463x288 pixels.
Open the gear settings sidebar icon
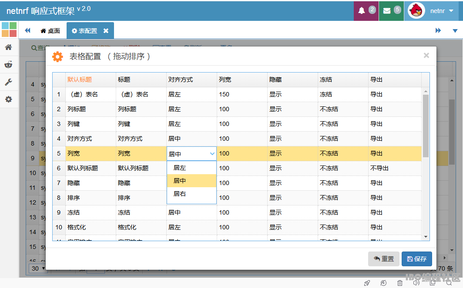pos(9,99)
